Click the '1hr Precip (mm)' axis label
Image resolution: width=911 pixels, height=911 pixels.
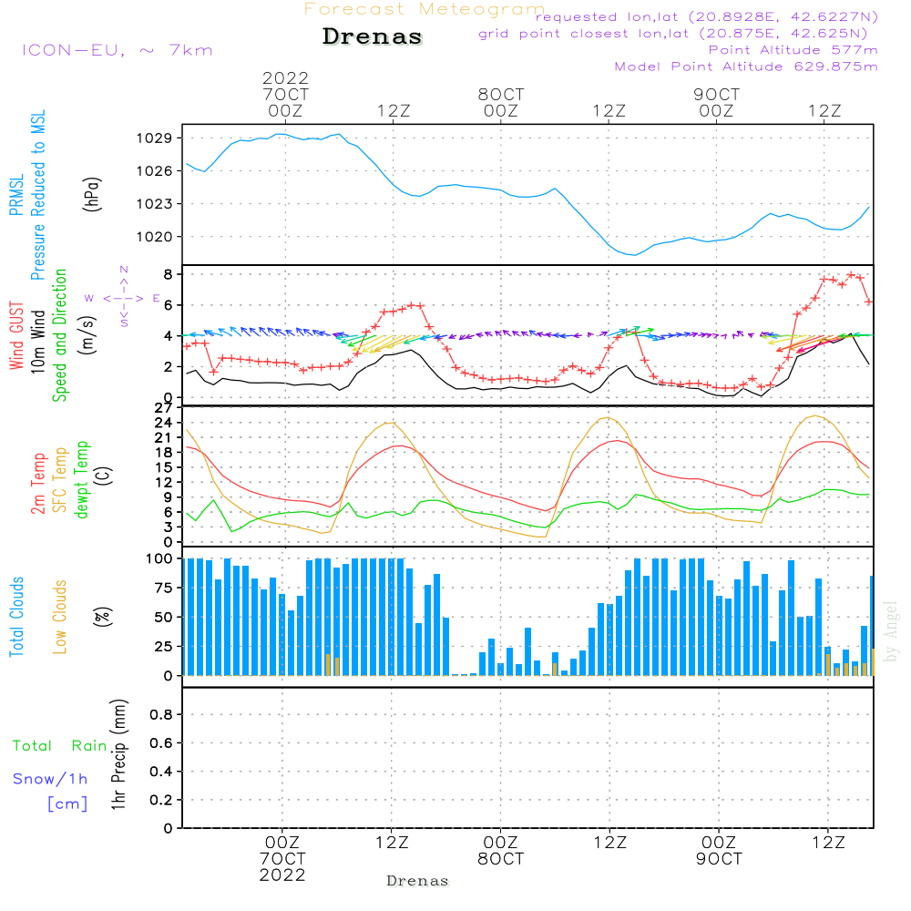118,754
